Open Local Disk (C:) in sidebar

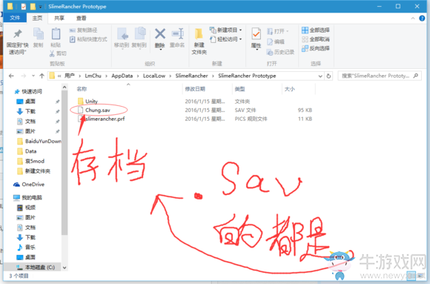tap(40, 267)
